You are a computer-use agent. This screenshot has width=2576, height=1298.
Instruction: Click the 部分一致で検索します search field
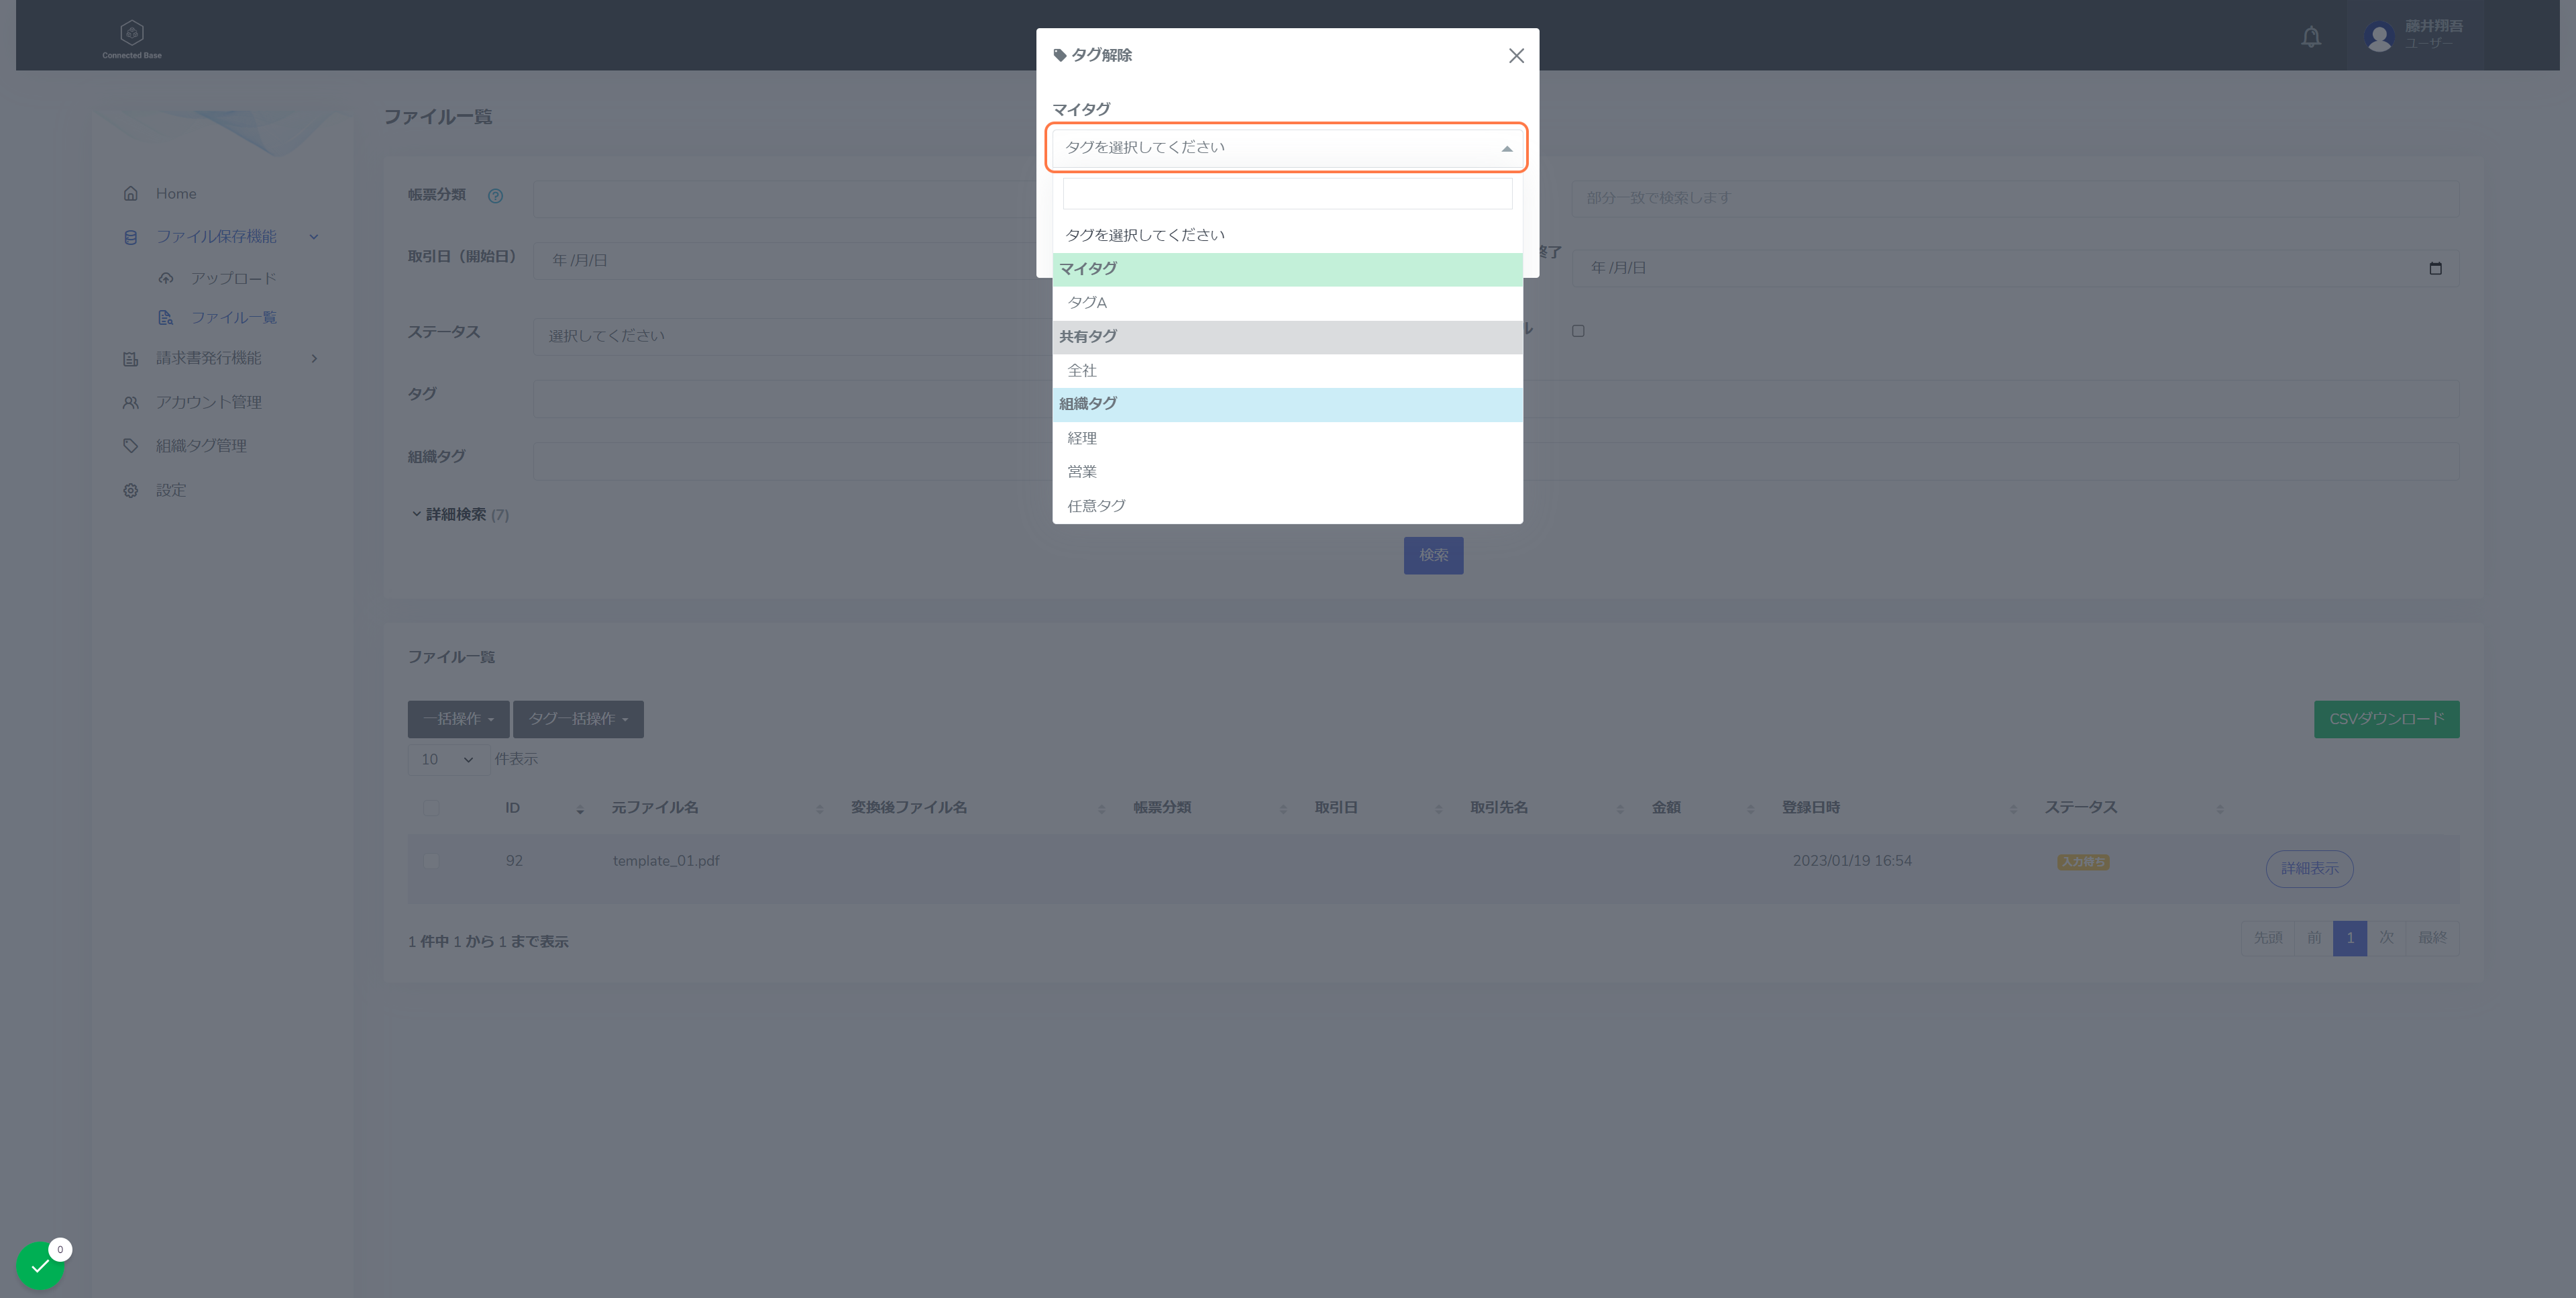coord(2015,198)
